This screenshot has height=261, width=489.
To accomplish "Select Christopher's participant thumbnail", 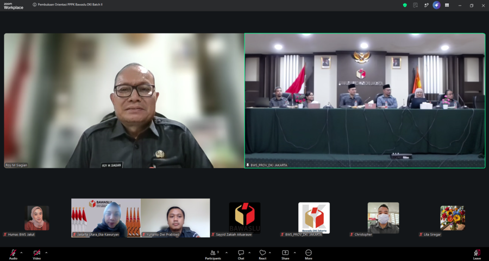I will [383, 218].
